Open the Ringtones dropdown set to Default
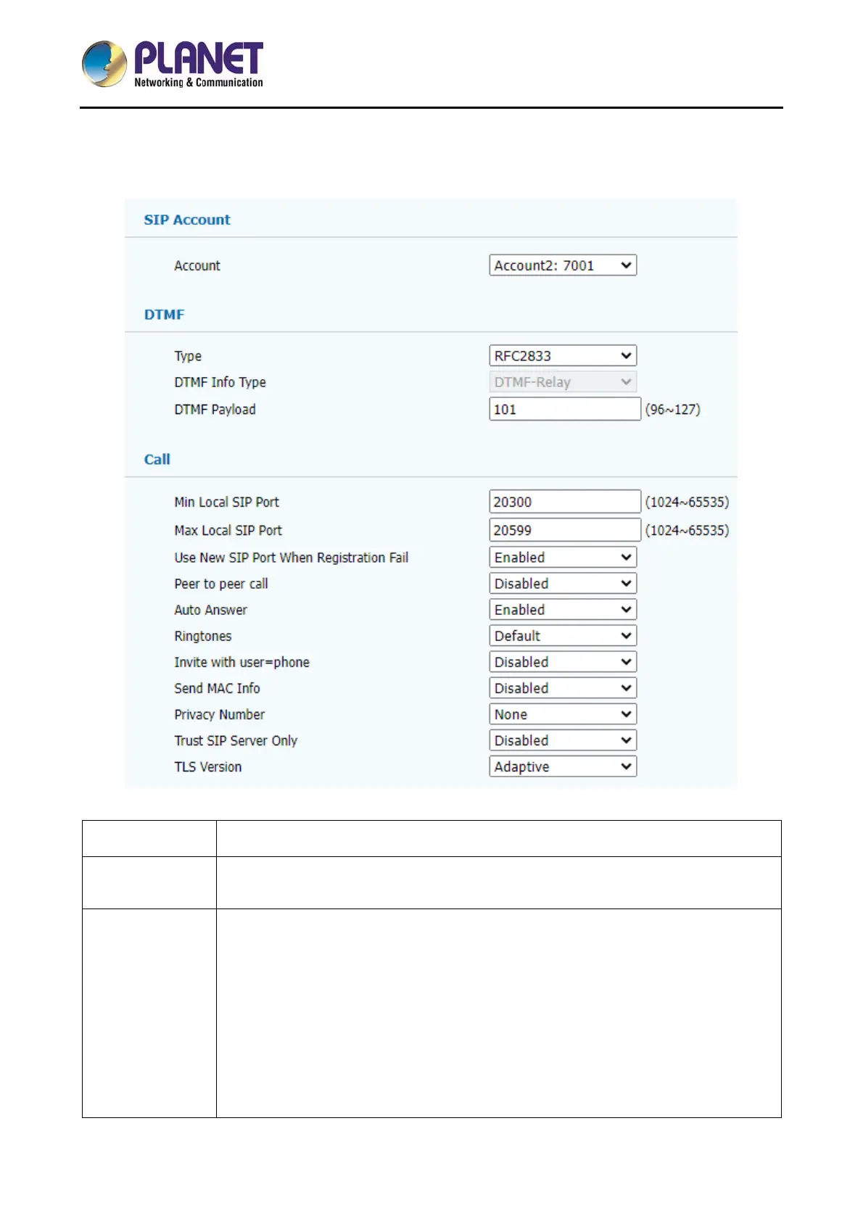 click(563, 636)
